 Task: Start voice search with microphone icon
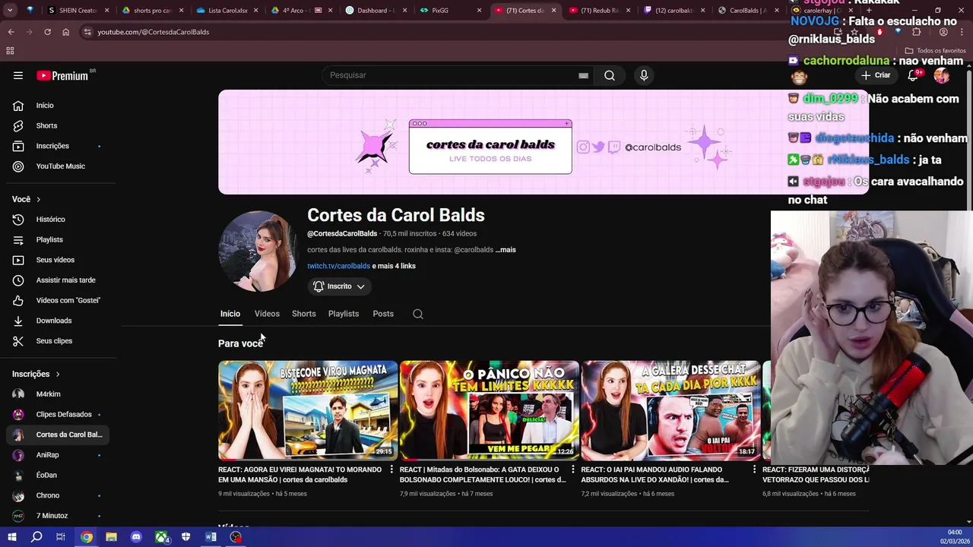[644, 75]
